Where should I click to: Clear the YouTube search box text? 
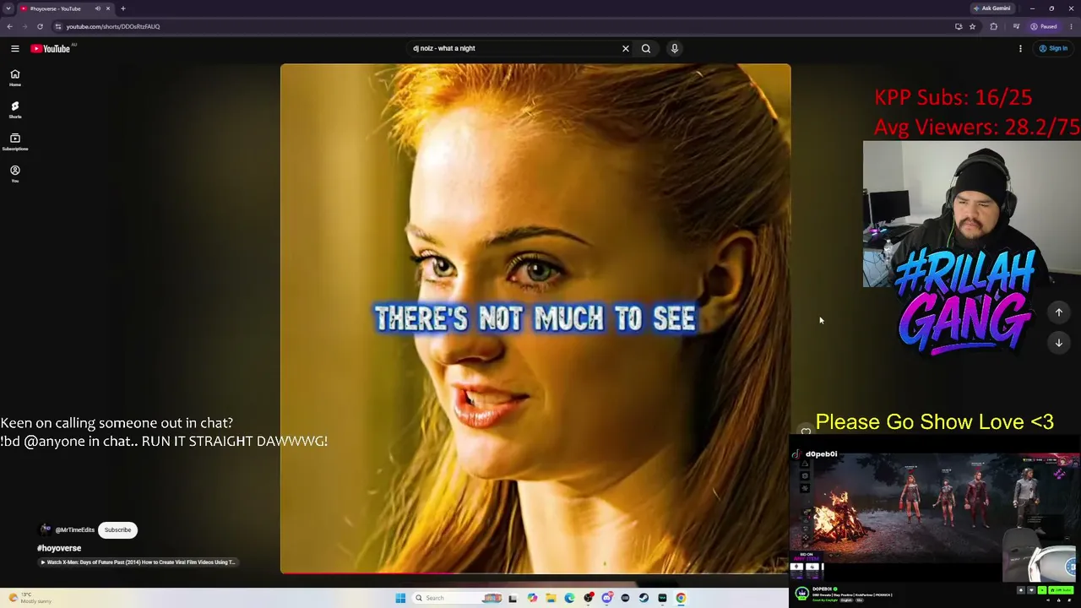[626, 48]
